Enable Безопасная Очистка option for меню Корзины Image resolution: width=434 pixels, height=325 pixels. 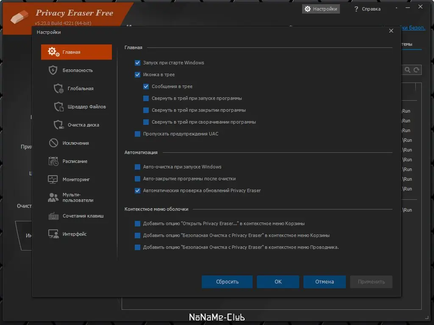point(138,235)
